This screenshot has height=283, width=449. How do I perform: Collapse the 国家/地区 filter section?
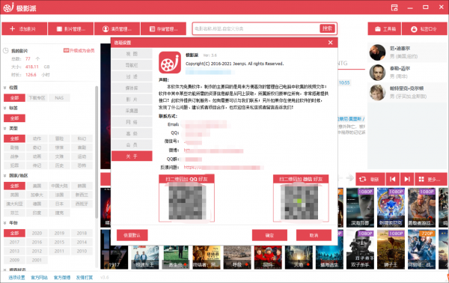5,176
